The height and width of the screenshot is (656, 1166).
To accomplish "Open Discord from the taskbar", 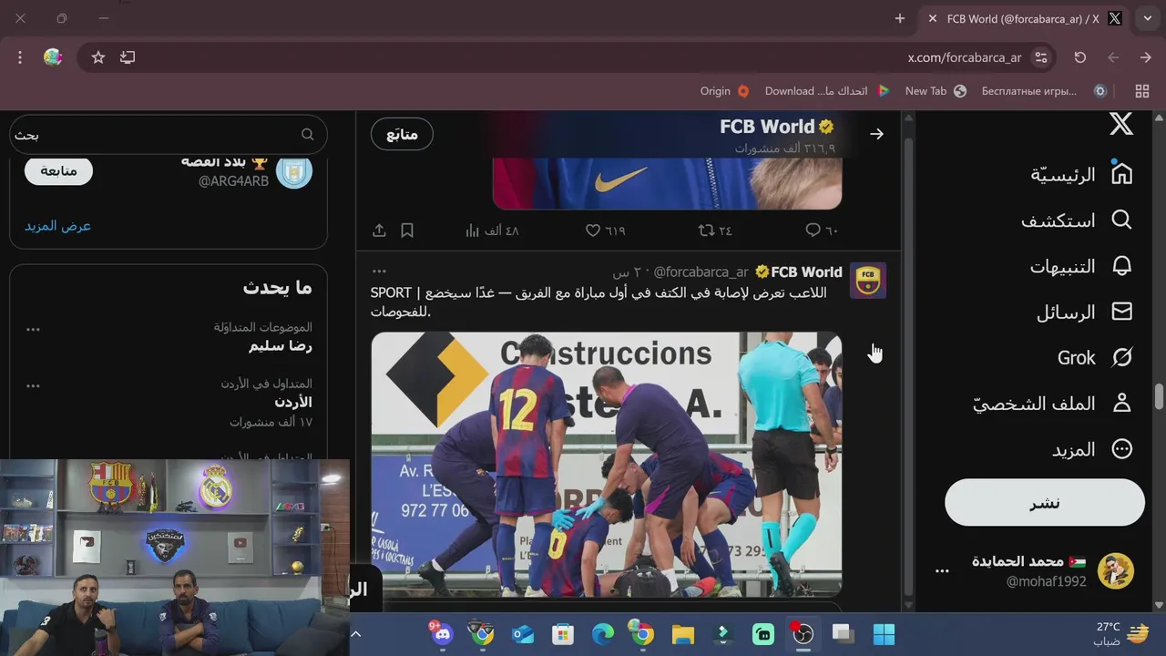I will point(442,633).
